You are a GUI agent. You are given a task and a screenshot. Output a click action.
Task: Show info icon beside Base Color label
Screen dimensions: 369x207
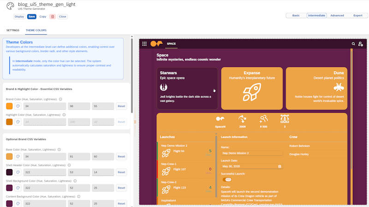pyautogui.click(x=60, y=149)
